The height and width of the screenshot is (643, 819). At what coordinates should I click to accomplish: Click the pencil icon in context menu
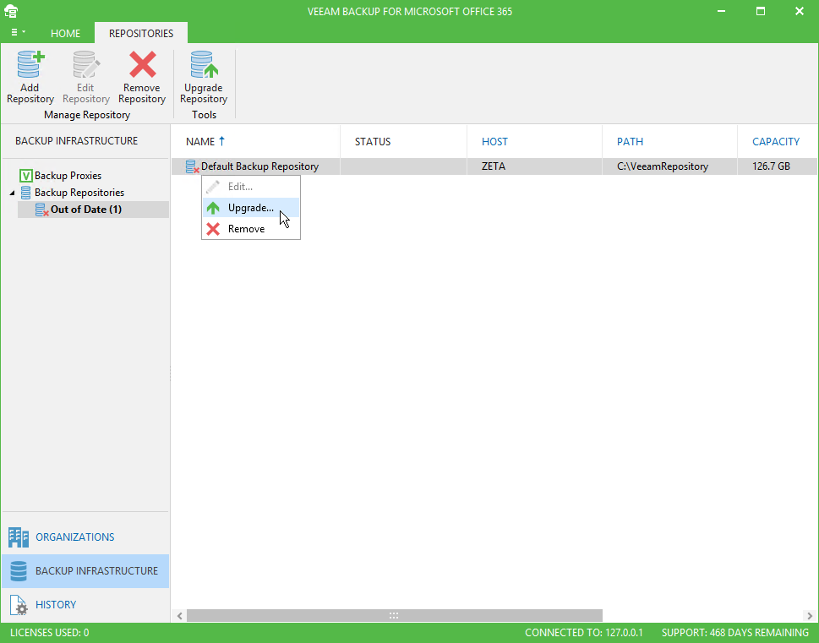coord(213,187)
